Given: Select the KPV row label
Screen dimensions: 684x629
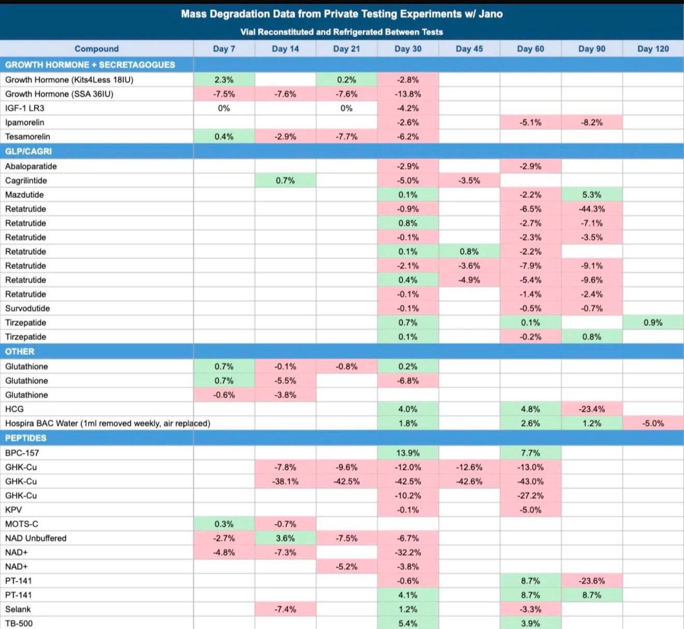Looking at the screenshot, I should click(13, 510).
